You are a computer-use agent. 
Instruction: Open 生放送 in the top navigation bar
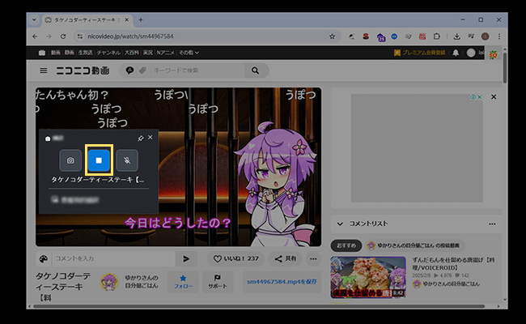click(85, 53)
